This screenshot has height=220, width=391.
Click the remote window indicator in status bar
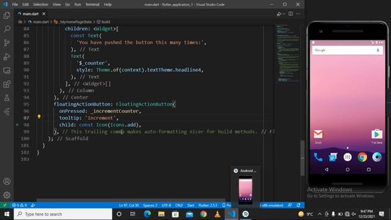coord(5,205)
